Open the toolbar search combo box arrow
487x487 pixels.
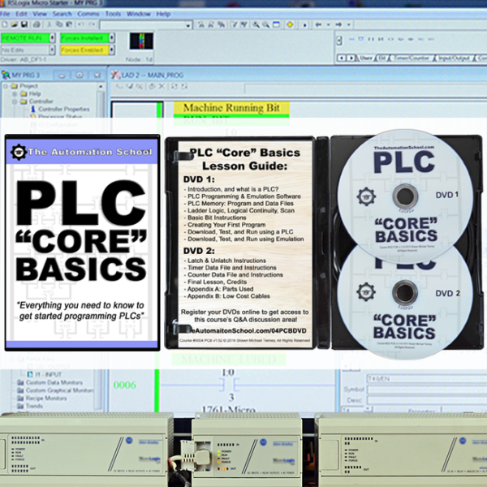pyautogui.click(x=188, y=25)
